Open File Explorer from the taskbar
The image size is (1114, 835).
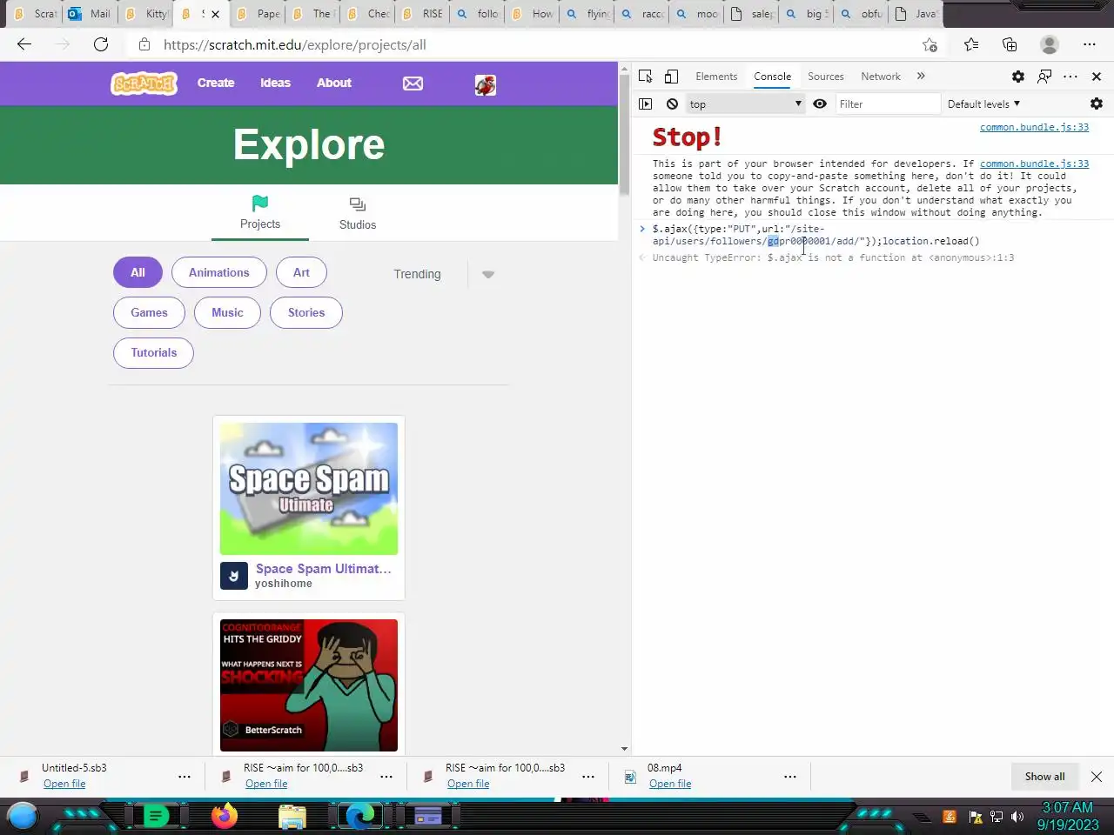tap(292, 816)
